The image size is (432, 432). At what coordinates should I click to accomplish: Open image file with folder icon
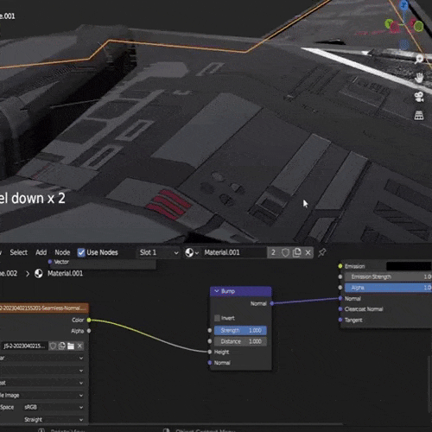[x=71, y=346]
